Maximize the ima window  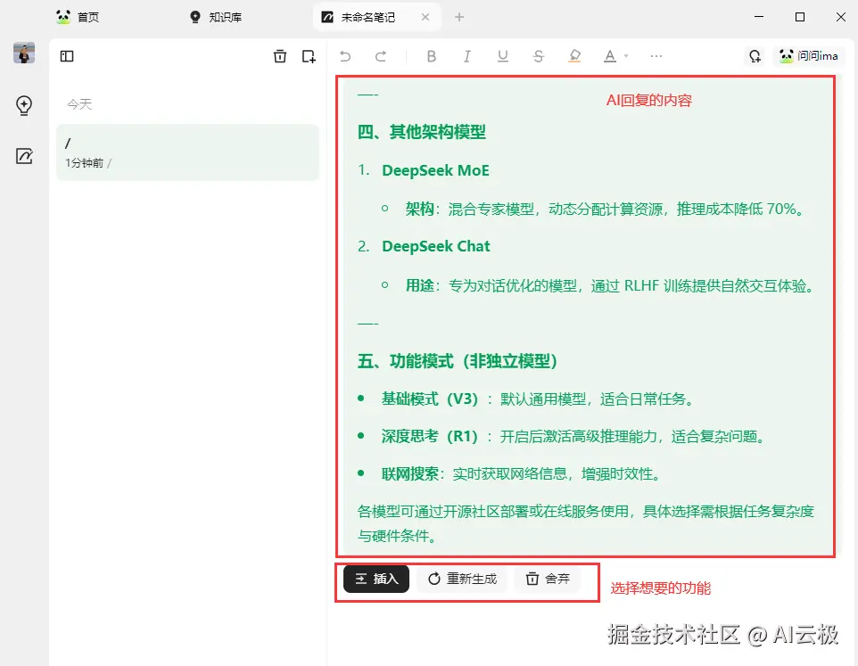(x=799, y=17)
